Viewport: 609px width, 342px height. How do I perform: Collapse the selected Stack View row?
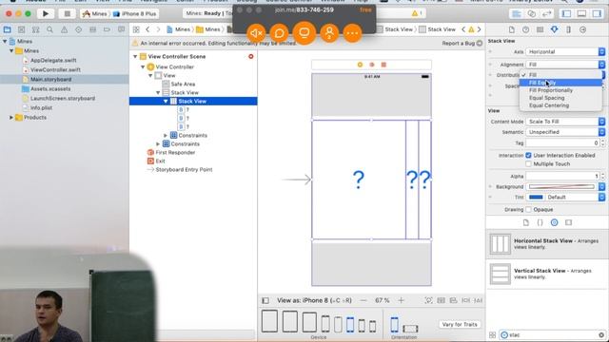166,102
